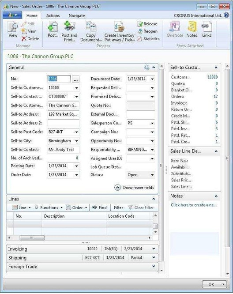The width and height of the screenshot is (233, 294).
Task: Open Salesperson Code dropdown
Action: (x=152, y=123)
